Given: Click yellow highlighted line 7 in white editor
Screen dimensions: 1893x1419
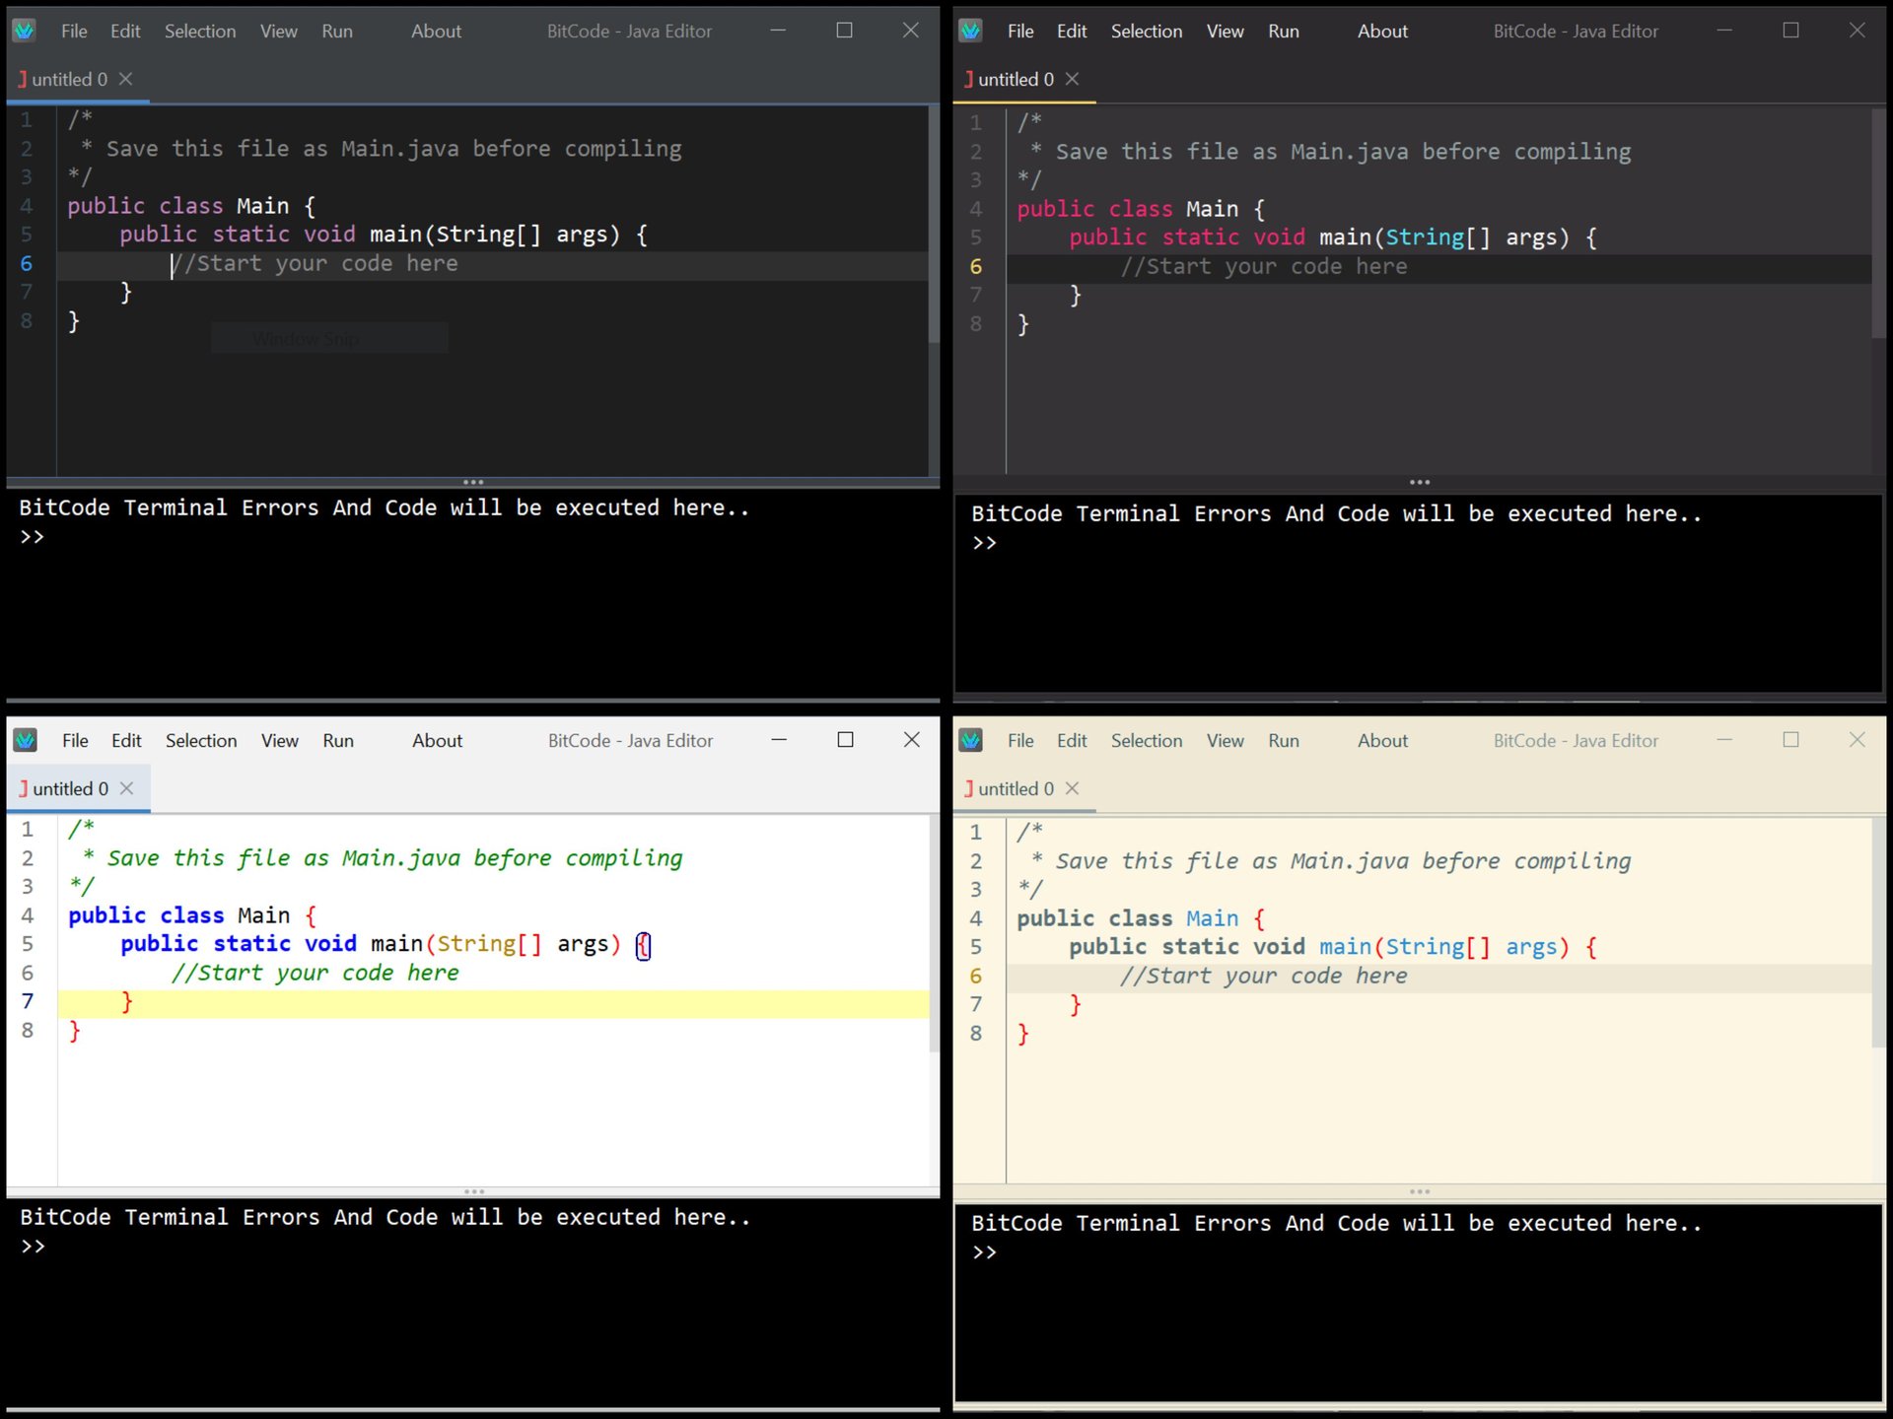Looking at the screenshot, I should tap(493, 1002).
